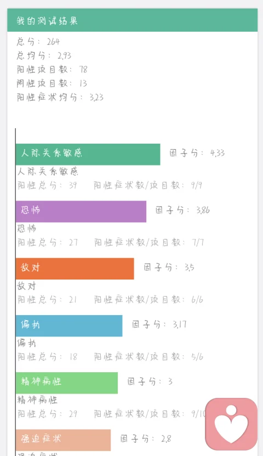The width and height of the screenshot is (263, 456).
Task: Click the 阳性项目数 78 line
Action: point(52,69)
